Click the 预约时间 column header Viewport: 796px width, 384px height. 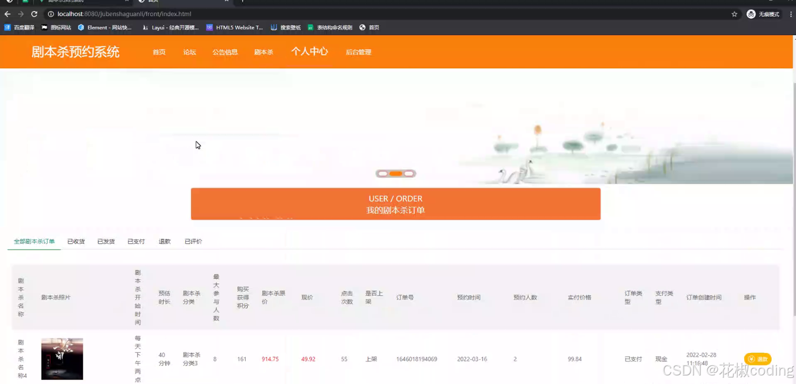pyautogui.click(x=469, y=298)
